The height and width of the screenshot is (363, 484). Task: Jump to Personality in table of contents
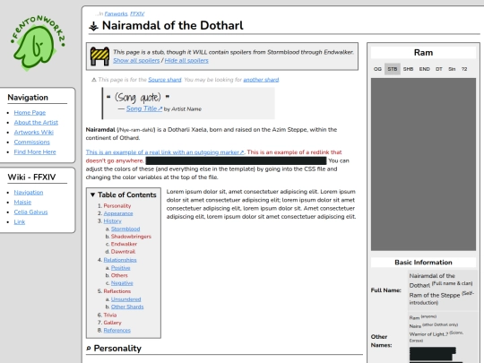117,206
